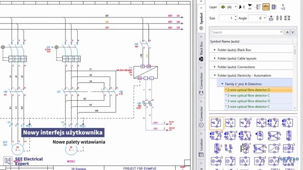Increase Size with the up stepper arrow

click(236, 17)
